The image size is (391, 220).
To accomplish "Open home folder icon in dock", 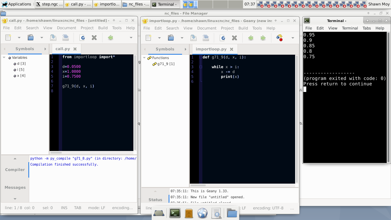I will pos(232,213).
